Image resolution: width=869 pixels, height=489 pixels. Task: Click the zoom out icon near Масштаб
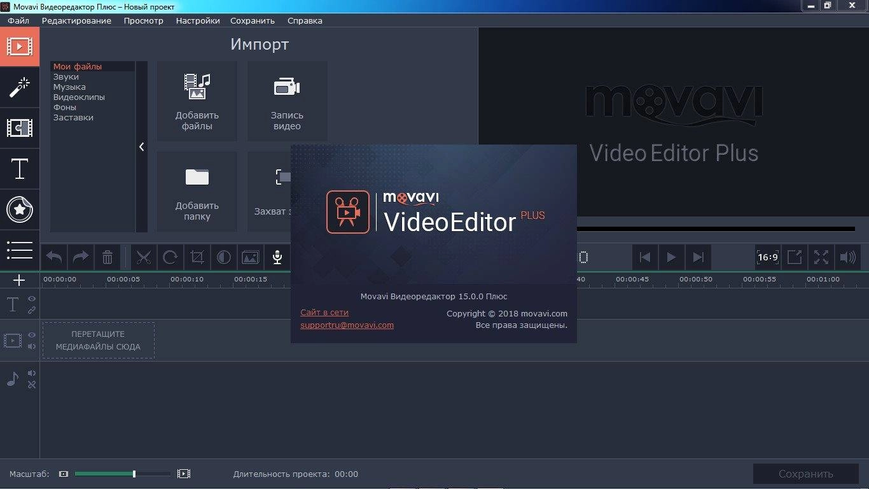pyautogui.click(x=63, y=474)
